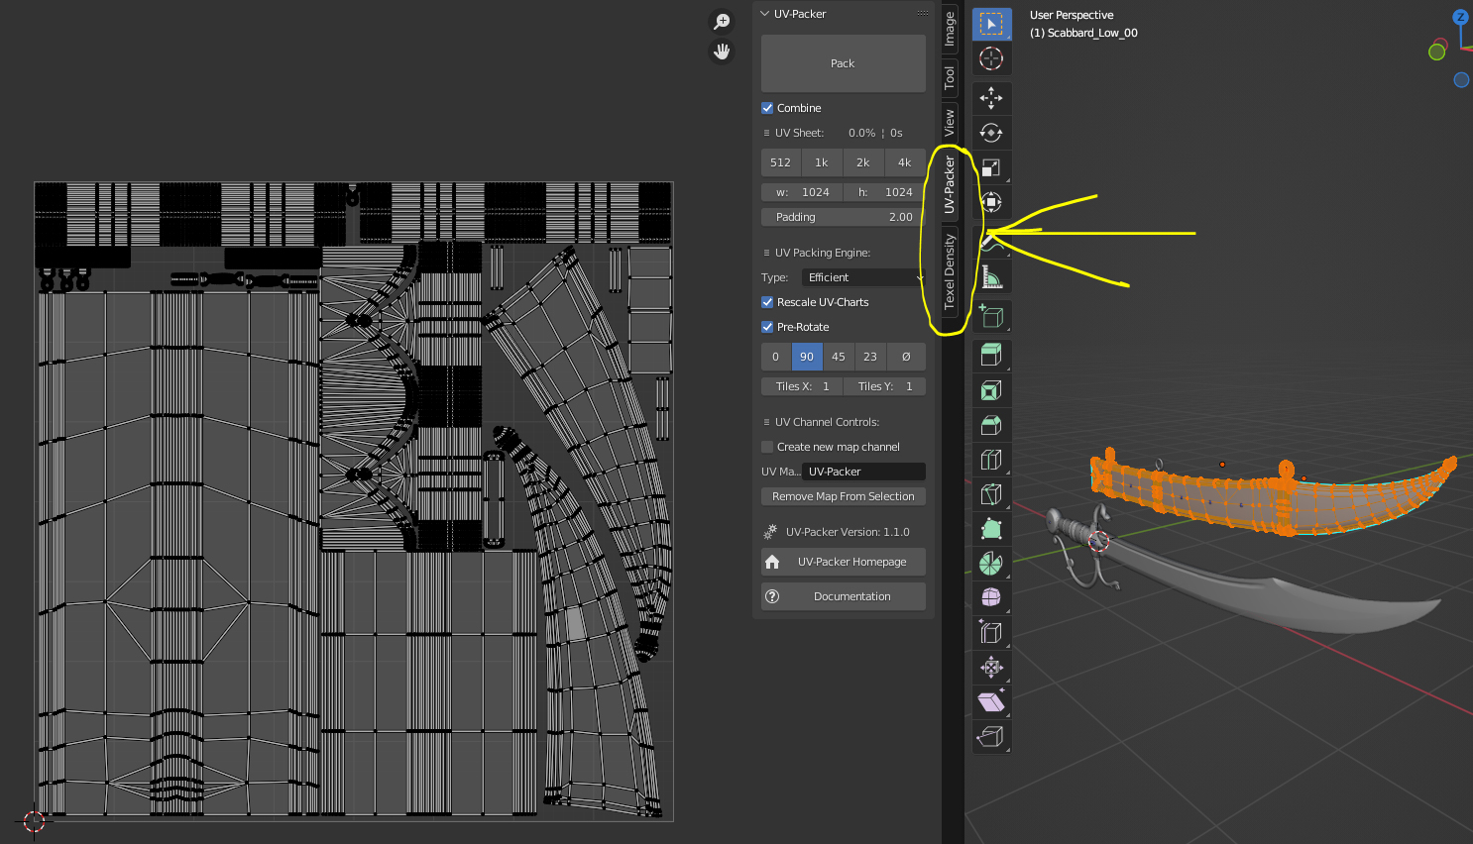Select the Rotate tool
The width and height of the screenshot is (1473, 844).
(991, 133)
